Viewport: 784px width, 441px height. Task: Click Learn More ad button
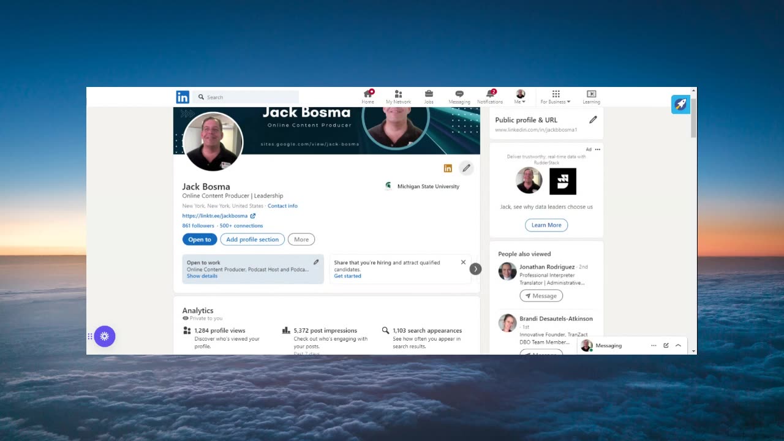(x=546, y=225)
